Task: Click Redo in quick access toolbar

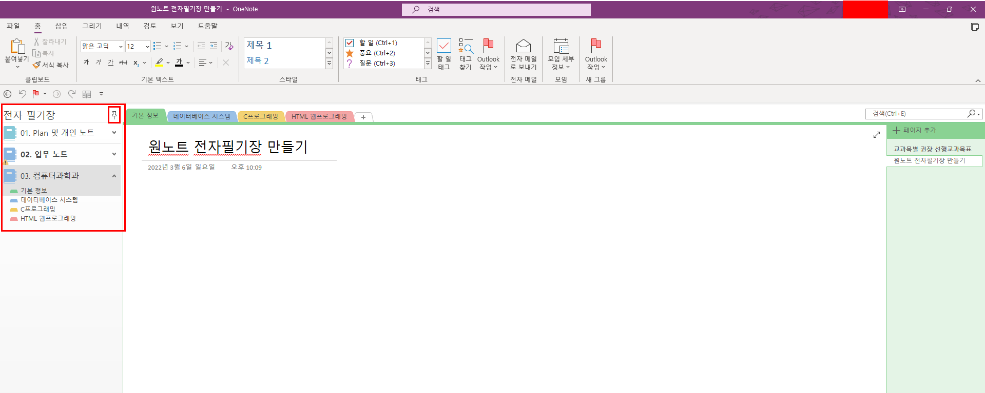Action: click(x=72, y=94)
